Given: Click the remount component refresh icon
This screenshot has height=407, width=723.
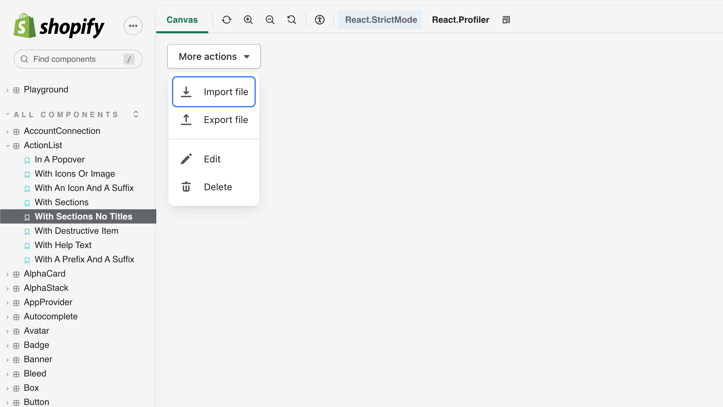Looking at the screenshot, I should [x=227, y=20].
